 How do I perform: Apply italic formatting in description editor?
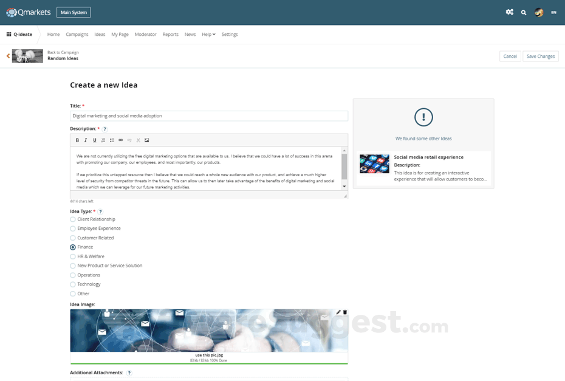(x=86, y=140)
